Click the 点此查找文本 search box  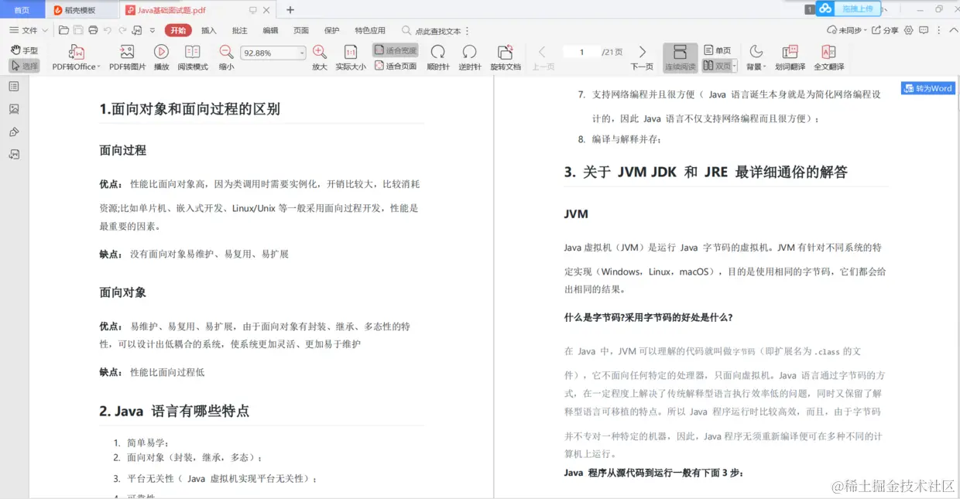432,31
